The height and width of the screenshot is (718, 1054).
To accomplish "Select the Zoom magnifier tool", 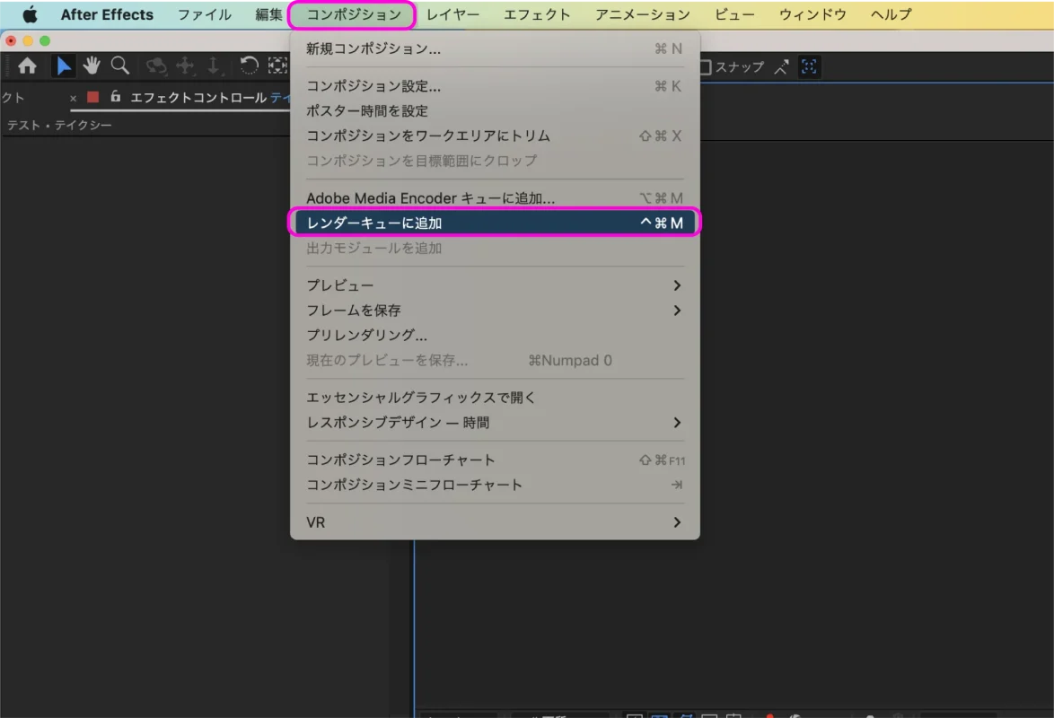I will (120, 66).
